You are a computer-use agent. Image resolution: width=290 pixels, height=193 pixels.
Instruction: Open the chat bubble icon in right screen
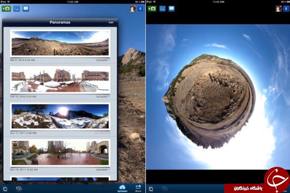(x=172, y=9)
